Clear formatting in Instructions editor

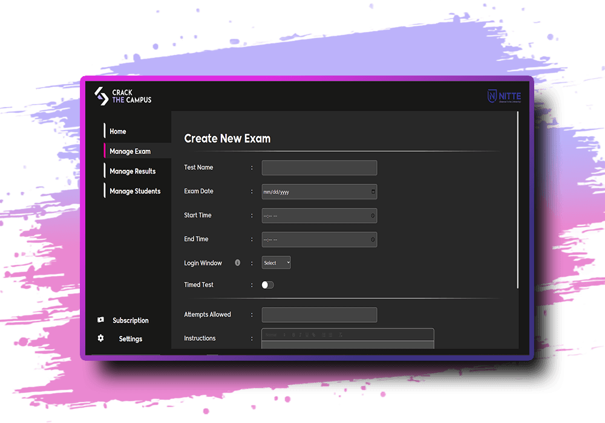[341, 335]
